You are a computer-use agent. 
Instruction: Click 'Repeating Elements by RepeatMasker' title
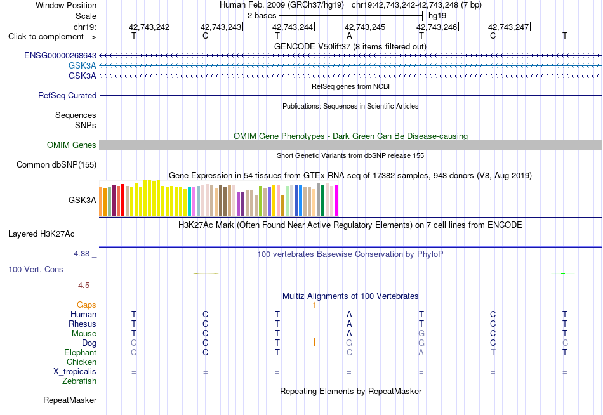click(x=350, y=391)
